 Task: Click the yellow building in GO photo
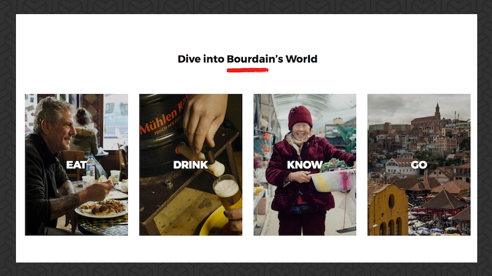388,210
